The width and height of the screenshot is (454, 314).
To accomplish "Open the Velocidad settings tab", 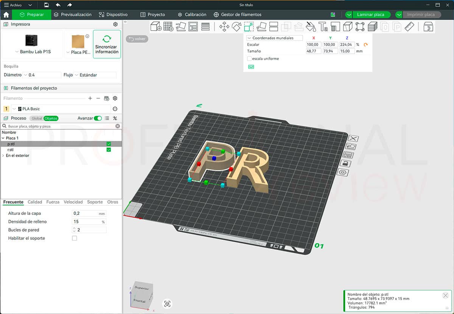I will coord(73,202).
